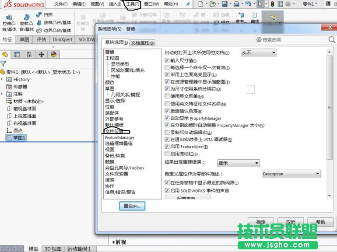The height and width of the screenshot is (252, 337).
Task: Expand the History folder in feature tree
Action: (2, 79)
